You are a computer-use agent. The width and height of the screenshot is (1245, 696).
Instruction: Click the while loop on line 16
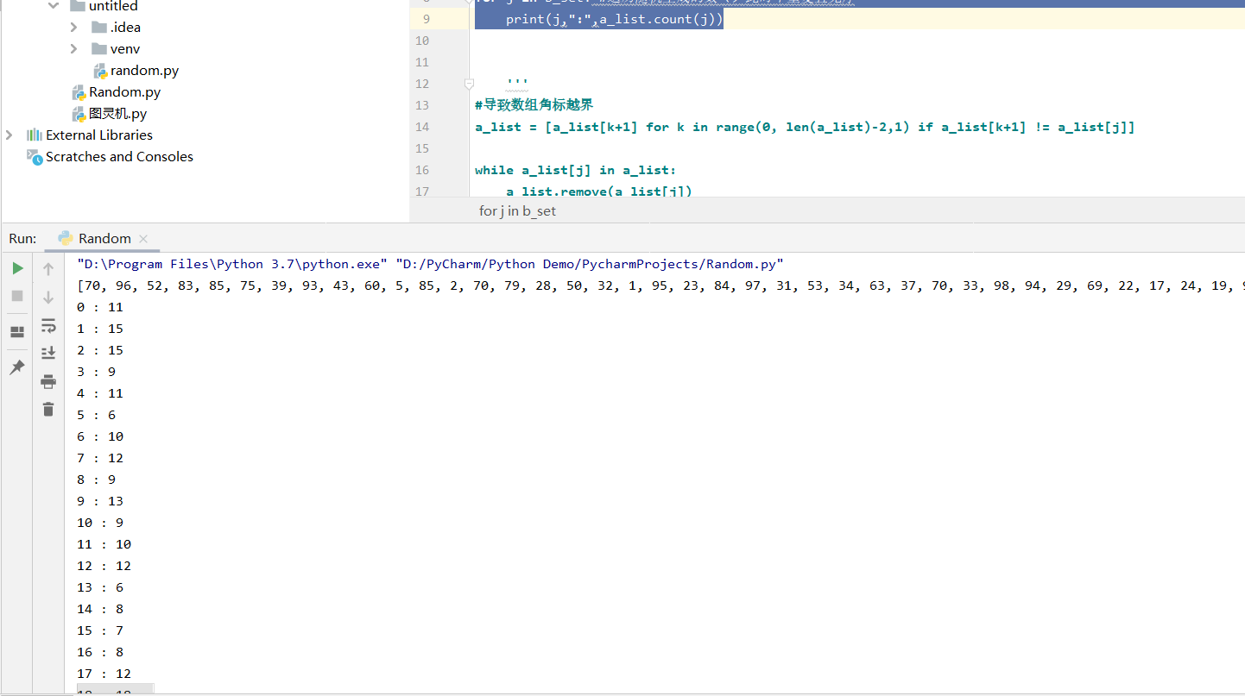tap(576, 170)
